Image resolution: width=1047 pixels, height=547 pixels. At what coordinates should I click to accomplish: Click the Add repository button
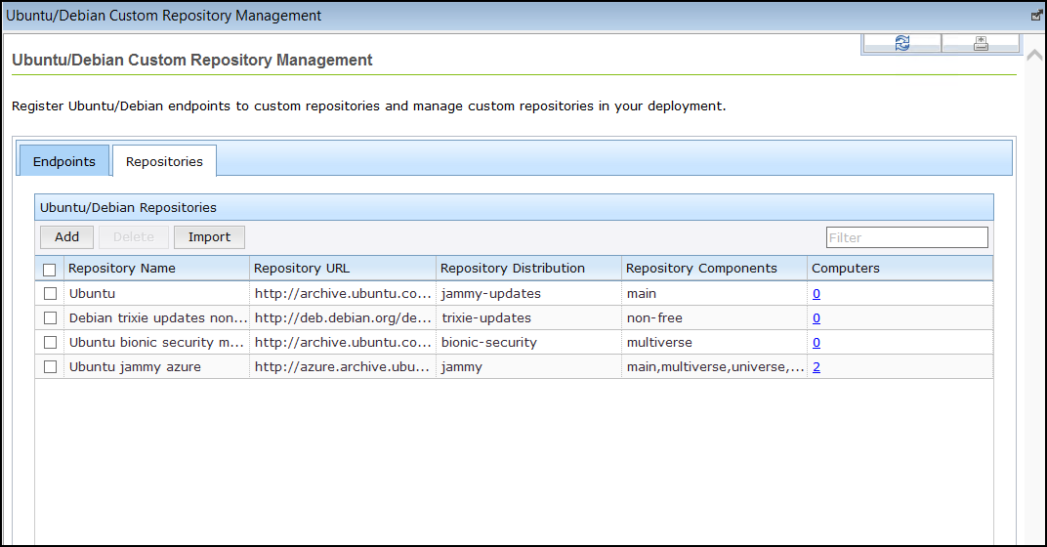click(x=66, y=237)
